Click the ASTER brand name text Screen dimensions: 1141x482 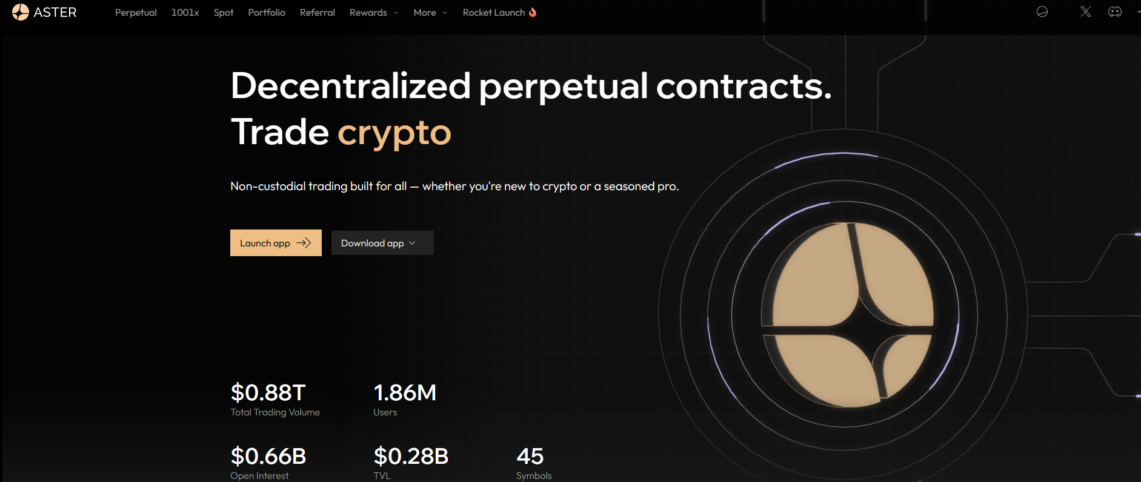click(55, 13)
